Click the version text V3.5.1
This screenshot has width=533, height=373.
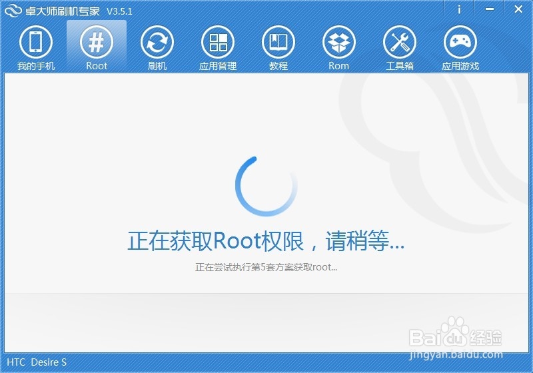[x=119, y=11]
